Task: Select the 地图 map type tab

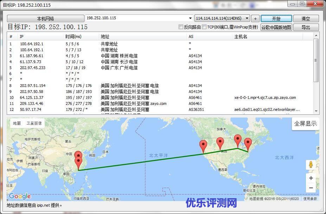Action: [x=17, y=123]
